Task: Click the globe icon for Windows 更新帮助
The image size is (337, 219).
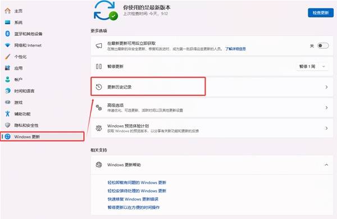Action: [99, 165]
